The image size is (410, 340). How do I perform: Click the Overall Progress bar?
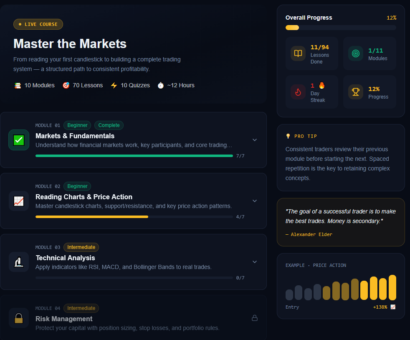[x=341, y=28]
